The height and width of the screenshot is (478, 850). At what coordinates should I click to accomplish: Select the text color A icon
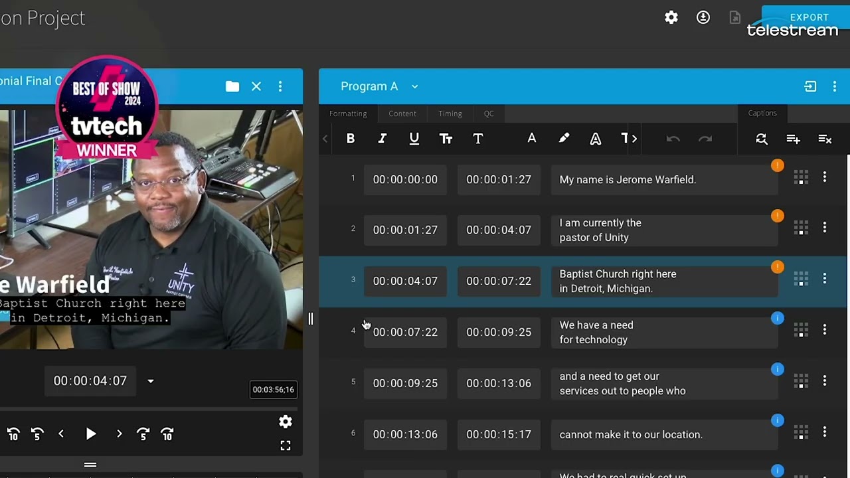532,138
